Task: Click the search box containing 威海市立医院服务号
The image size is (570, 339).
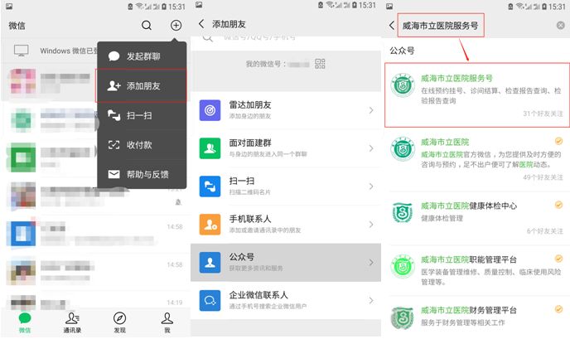Action: [441, 25]
